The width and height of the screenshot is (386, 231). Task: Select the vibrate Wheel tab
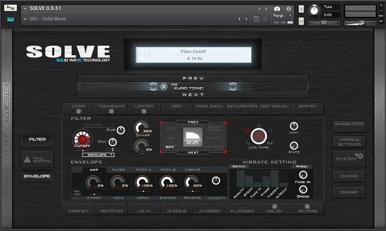[x=301, y=166]
